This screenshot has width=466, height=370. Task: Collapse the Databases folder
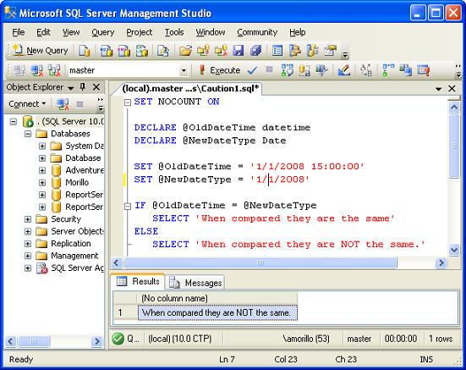28,134
